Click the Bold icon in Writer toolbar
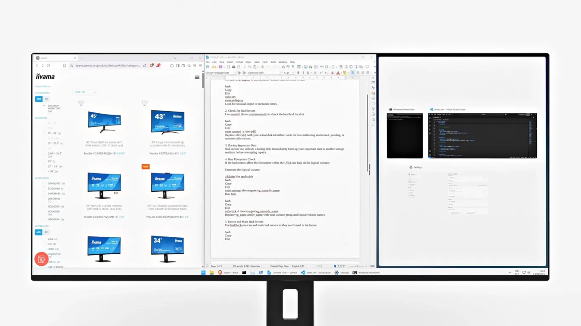581x326 pixels. point(298,73)
